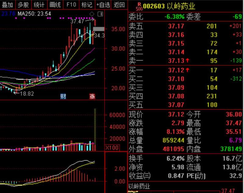Select 买三 price 37.09
244x193 pixels.
[176, 88]
